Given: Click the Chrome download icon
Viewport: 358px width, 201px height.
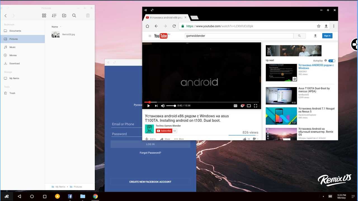Looking at the screenshot, I should point(326,26).
